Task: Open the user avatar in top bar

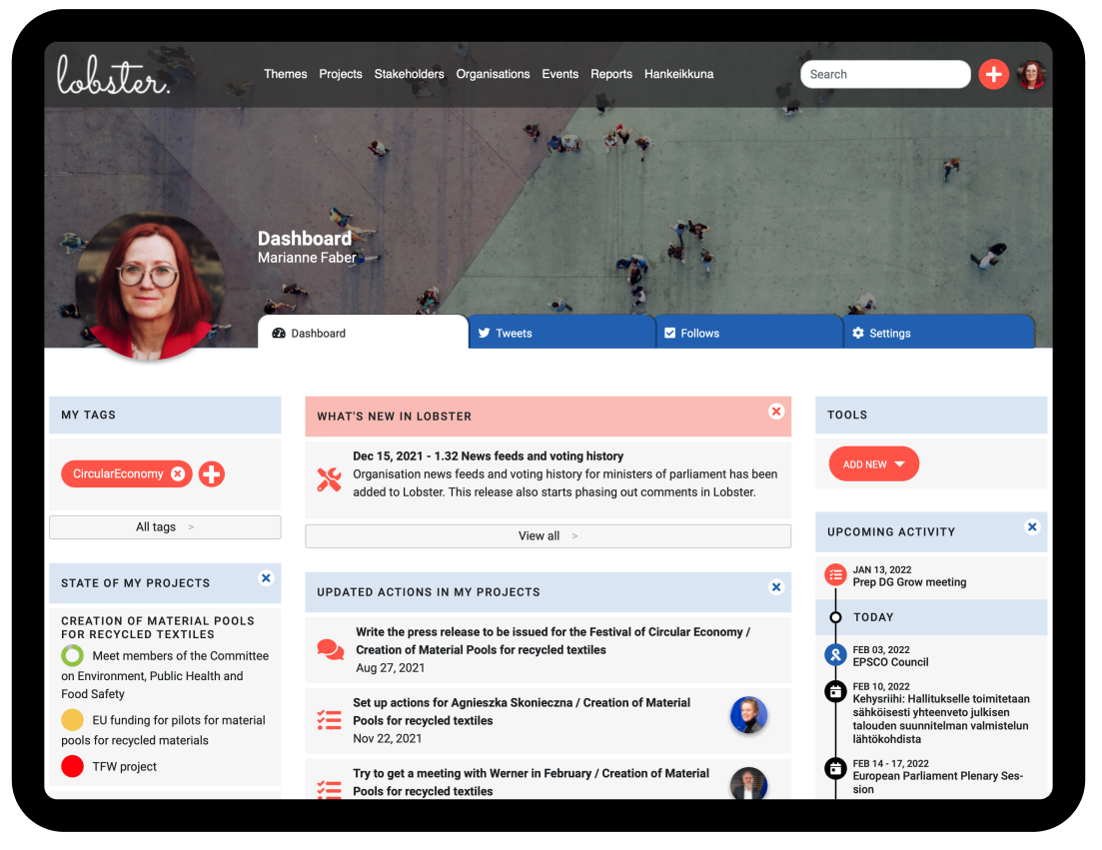Action: point(1031,75)
